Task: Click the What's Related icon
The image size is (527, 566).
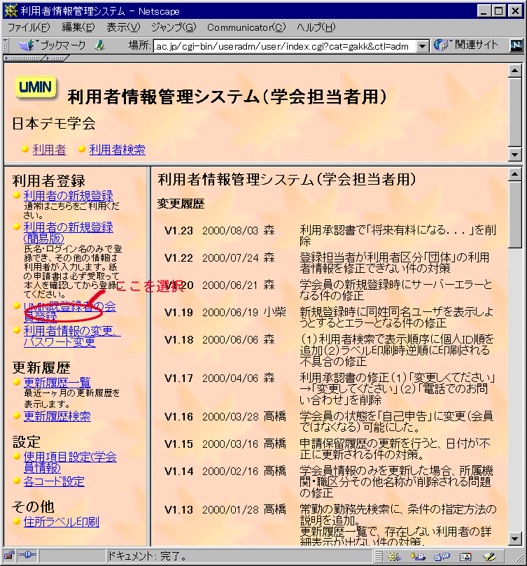Action: (441, 45)
